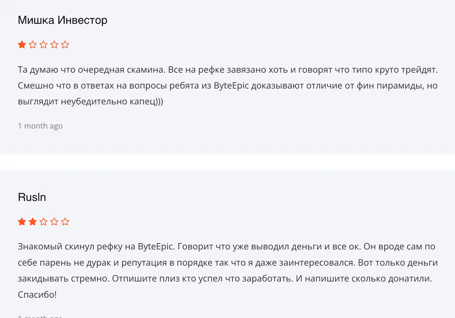Select Мишка Инвестор's review text paragraph
The image size is (455, 318).
(228, 85)
